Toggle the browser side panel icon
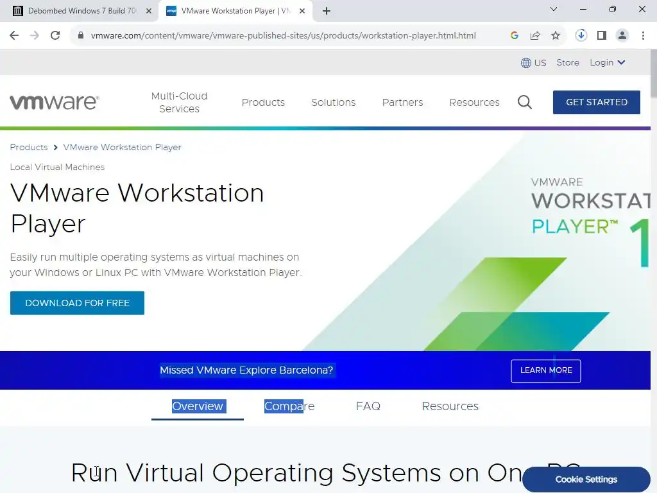The width and height of the screenshot is (657, 493). click(602, 36)
